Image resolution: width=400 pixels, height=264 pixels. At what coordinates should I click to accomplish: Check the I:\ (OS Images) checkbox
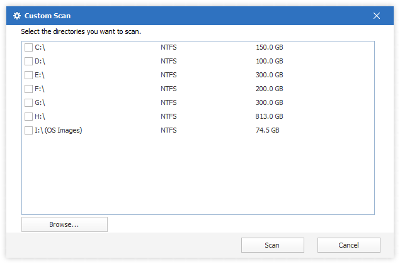click(x=28, y=130)
